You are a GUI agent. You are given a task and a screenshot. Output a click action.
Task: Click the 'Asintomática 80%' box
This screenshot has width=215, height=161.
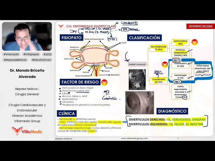180,43
